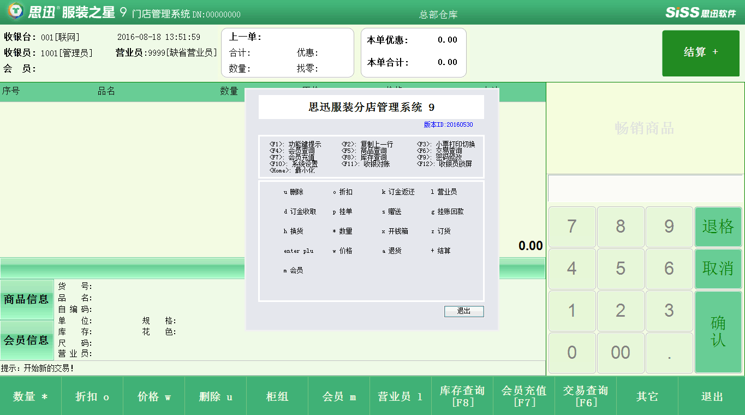
Task: Open 会员充值 [F7] in the bottom bar
Action: tap(524, 396)
